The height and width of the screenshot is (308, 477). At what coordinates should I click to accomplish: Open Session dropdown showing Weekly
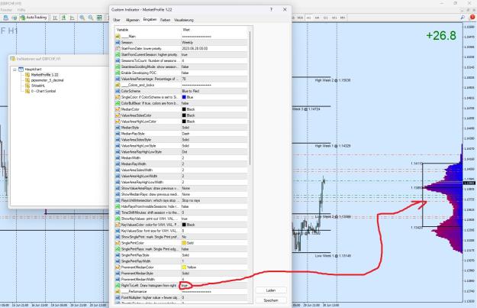coord(214,42)
